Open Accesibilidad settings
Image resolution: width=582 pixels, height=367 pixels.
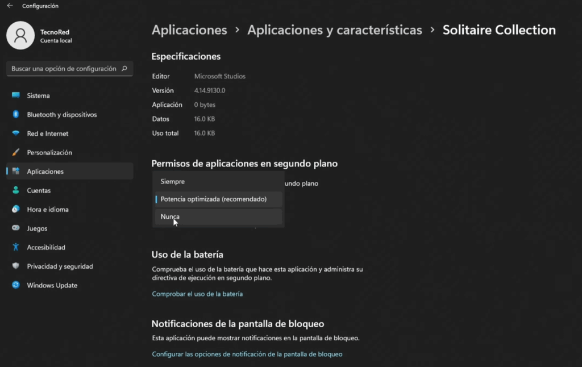[x=70, y=247]
